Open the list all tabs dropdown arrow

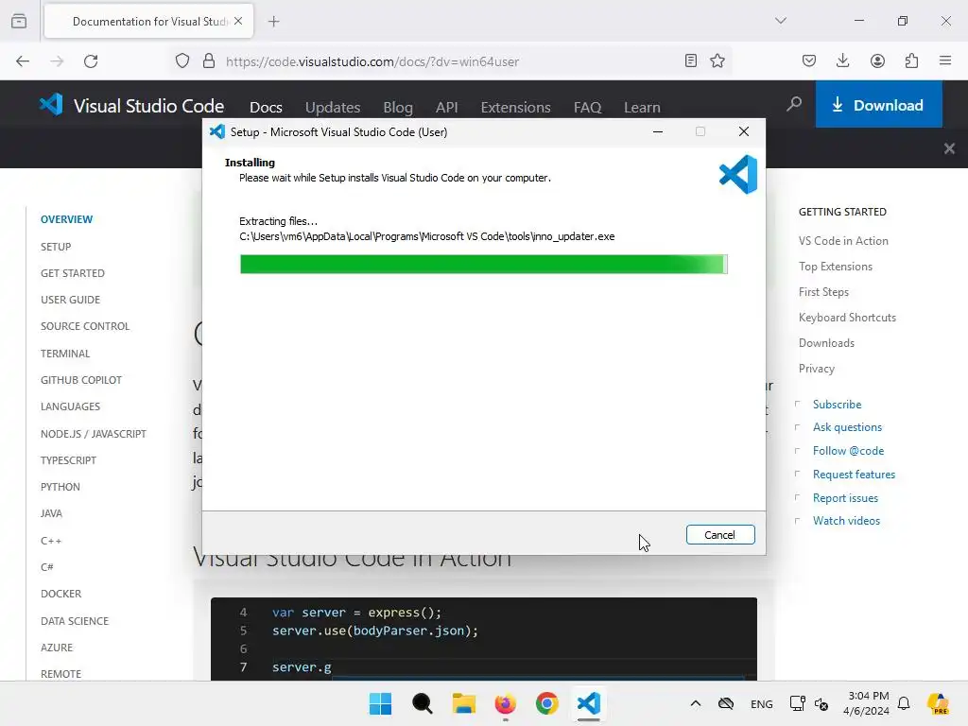[780, 21]
